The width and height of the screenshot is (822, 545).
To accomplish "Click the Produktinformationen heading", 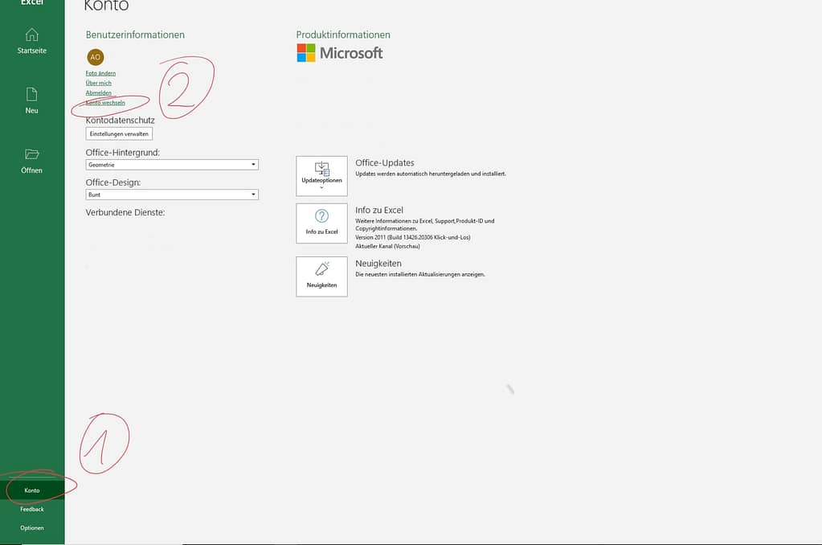I will 343,35.
